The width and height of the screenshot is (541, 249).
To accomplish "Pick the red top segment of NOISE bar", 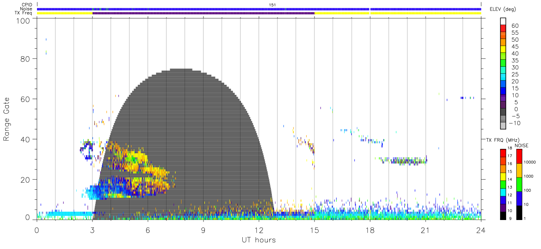I will (519, 156).
